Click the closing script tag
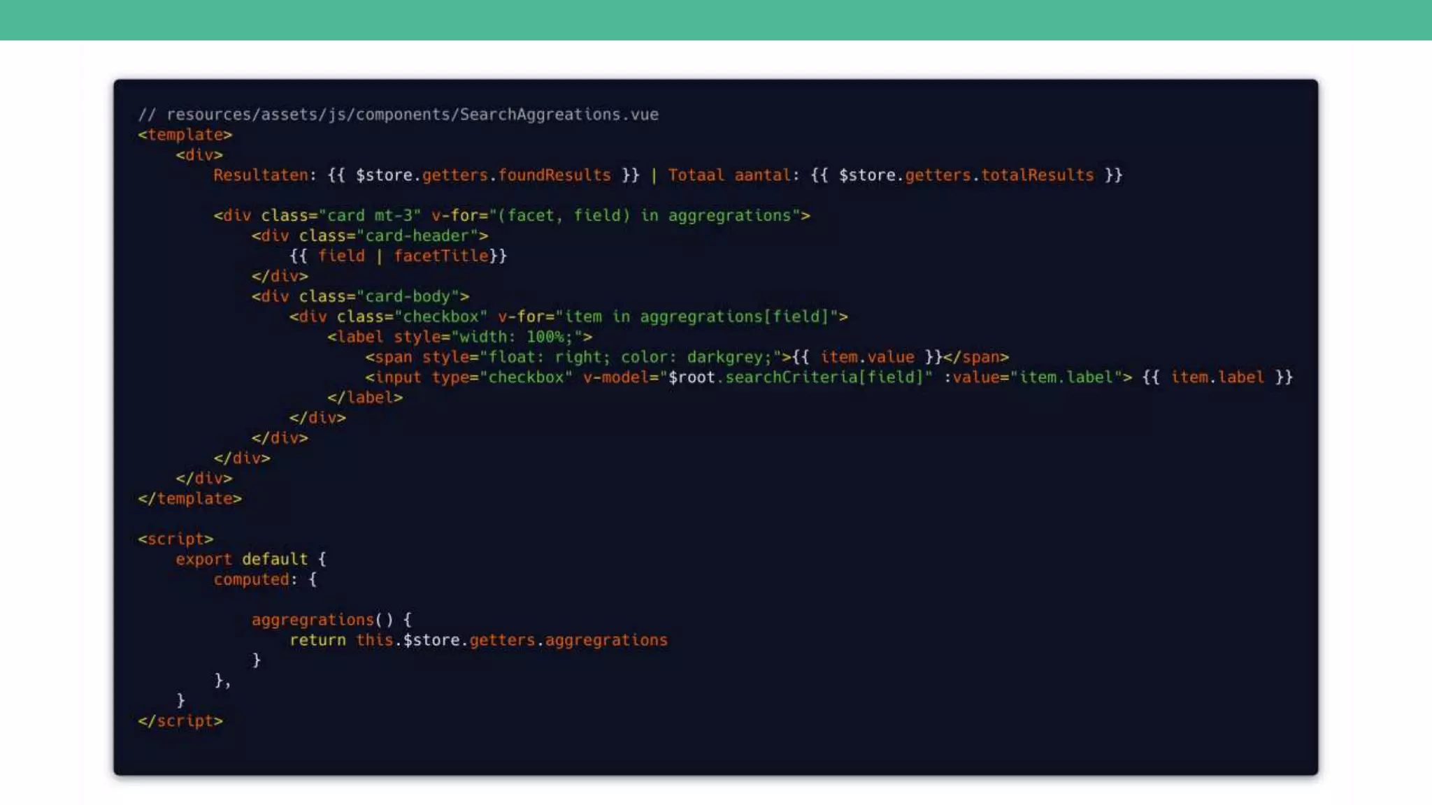Screen dimensions: 1432x805 (180, 721)
